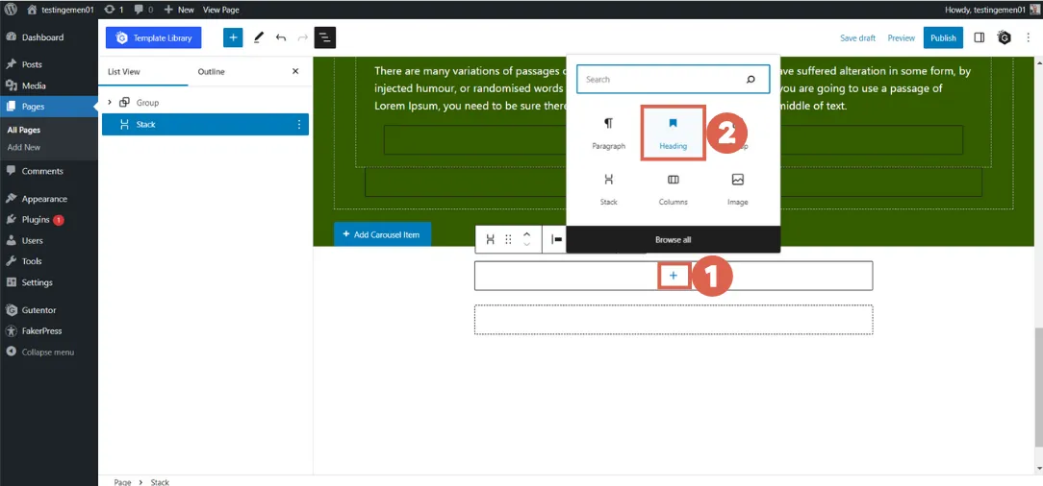Image resolution: width=1043 pixels, height=486 pixels.
Task: Insert a Heading block
Action: (x=674, y=133)
